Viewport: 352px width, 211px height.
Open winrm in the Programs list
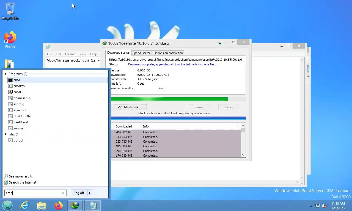(x=58, y=128)
